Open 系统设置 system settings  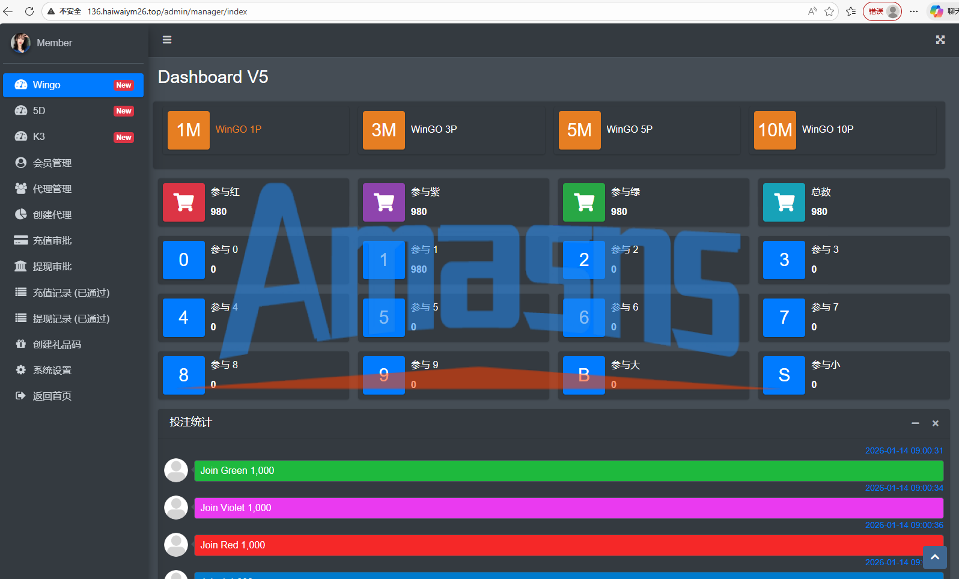pos(73,370)
